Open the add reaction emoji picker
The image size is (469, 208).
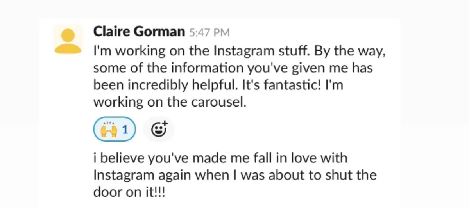[159, 129]
